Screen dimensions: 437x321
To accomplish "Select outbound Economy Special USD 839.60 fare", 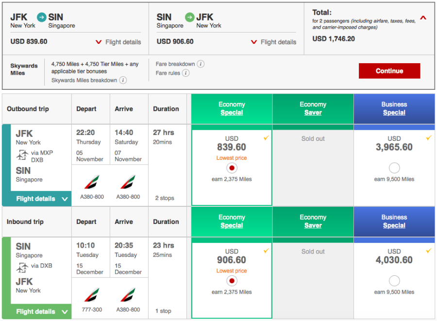I will (232, 168).
